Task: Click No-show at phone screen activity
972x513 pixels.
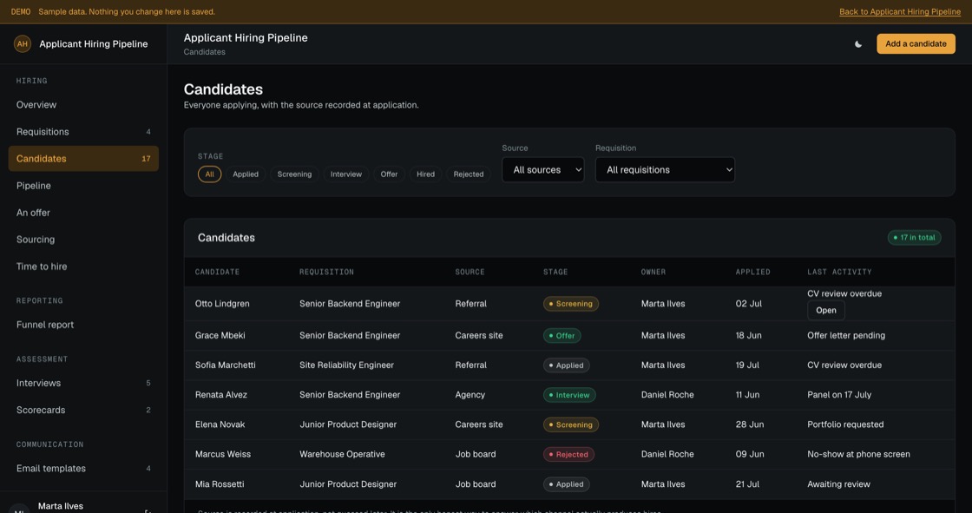Action: pyautogui.click(x=858, y=455)
